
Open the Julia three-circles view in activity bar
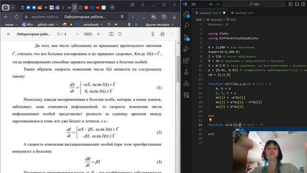pyautogui.click(x=187, y=84)
